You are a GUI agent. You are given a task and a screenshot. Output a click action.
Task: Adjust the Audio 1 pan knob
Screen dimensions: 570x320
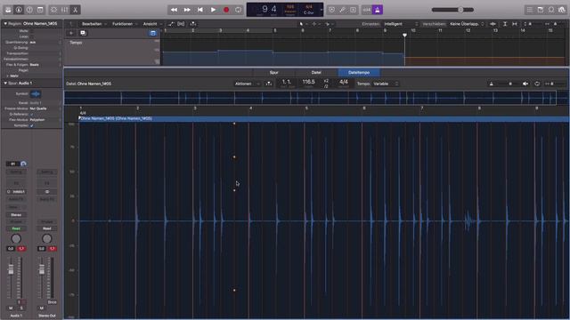[x=16, y=238]
